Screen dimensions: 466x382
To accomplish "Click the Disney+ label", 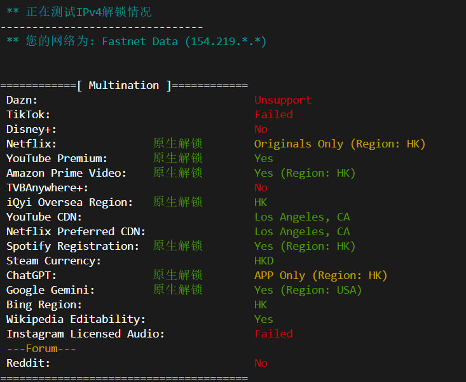I will [x=31, y=129].
